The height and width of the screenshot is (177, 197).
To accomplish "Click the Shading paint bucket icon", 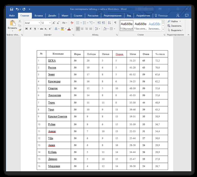I will (x=105, y=29).
